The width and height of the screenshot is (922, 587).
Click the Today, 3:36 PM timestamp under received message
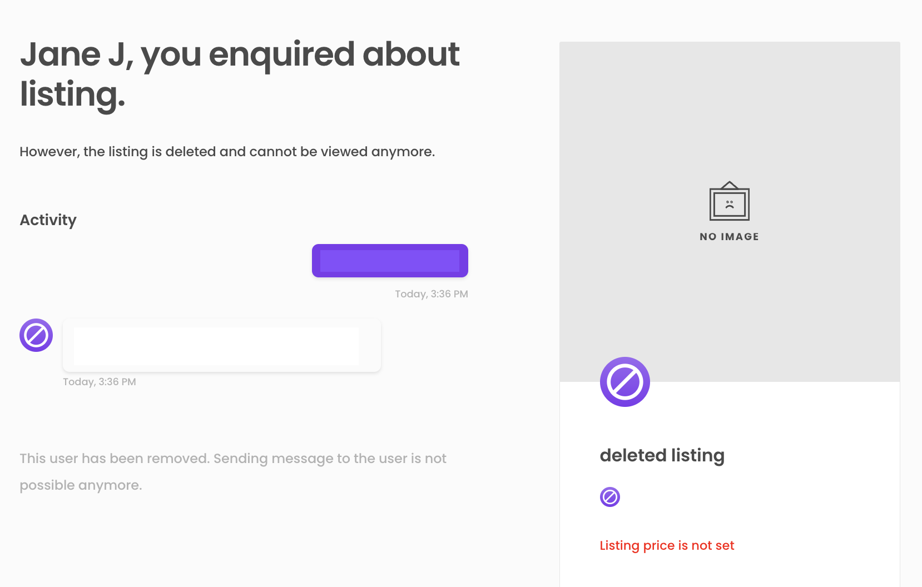point(100,381)
